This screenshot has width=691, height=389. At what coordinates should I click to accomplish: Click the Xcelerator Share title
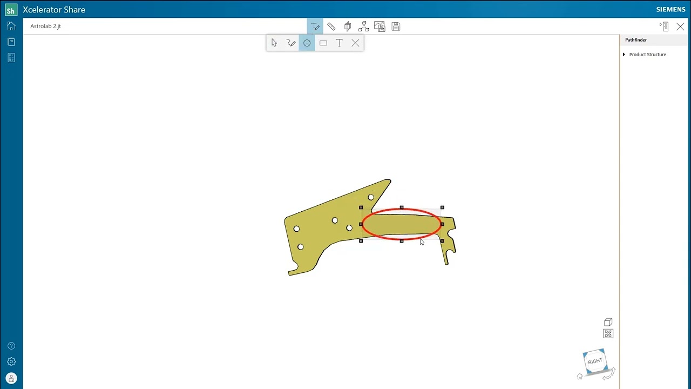[x=54, y=10]
